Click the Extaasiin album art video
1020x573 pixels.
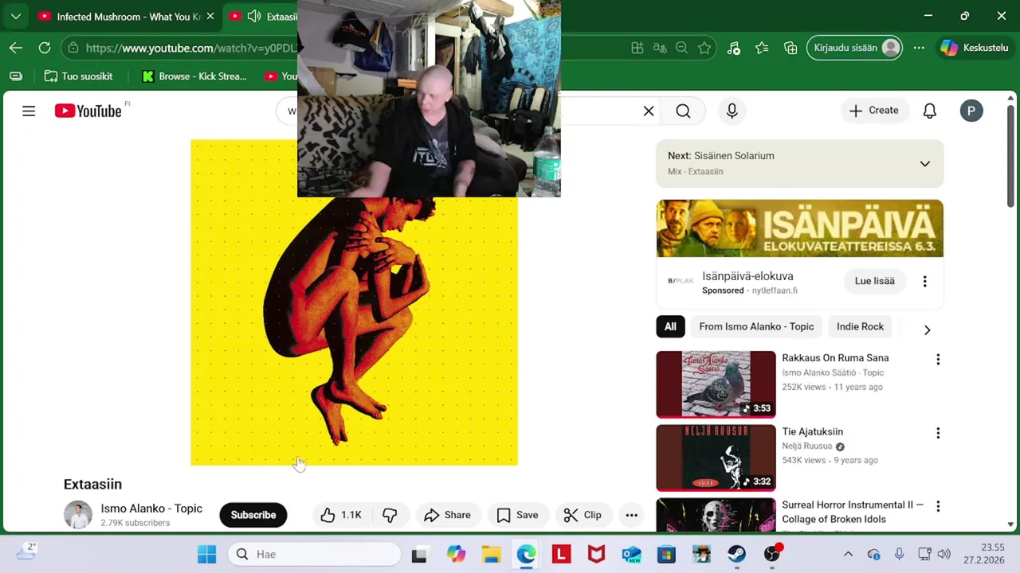tap(354, 302)
